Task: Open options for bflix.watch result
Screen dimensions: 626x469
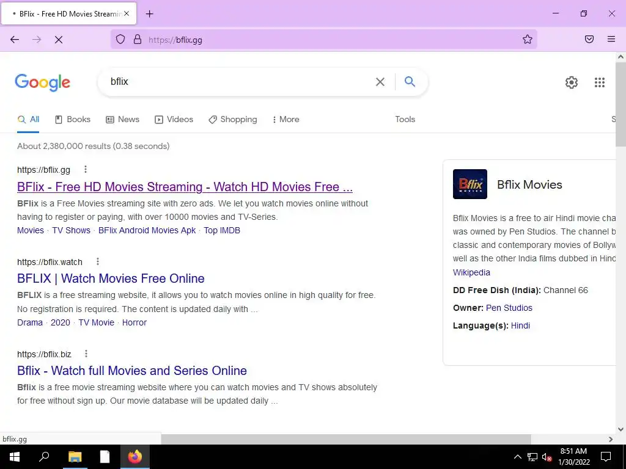Action: coord(98,261)
